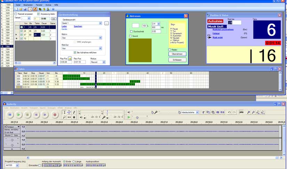Click the Stop button in Audacity
The image size is (287, 169).
pos(27,115)
